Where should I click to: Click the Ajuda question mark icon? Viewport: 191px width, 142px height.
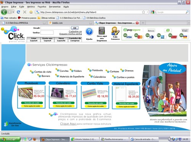[x=89, y=32]
